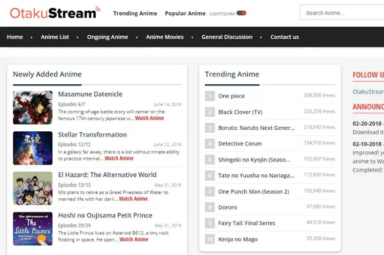Click the Episodes 39/39 label

74,225
